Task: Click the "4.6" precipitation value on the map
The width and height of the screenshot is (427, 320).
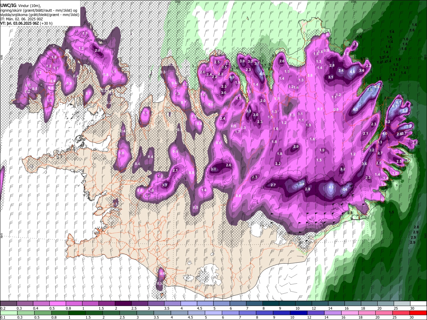Action: 352,72
